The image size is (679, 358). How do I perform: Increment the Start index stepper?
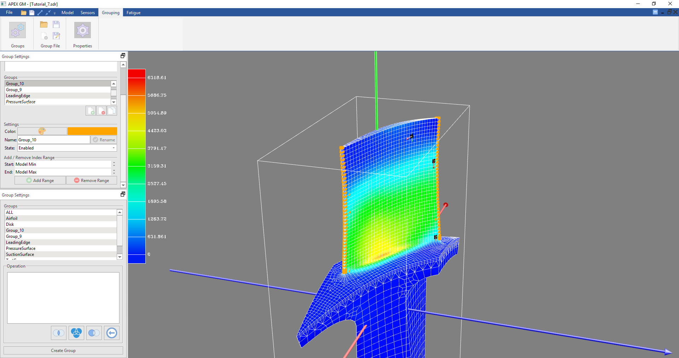[x=114, y=163]
